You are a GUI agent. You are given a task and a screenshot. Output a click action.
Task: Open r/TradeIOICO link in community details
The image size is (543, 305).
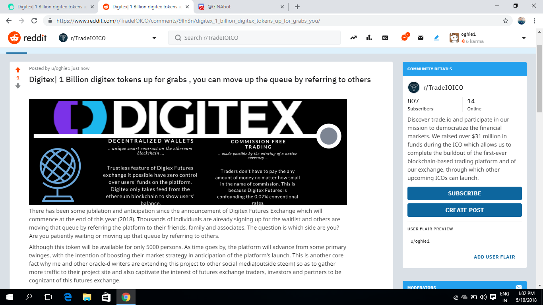pyautogui.click(x=443, y=88)
